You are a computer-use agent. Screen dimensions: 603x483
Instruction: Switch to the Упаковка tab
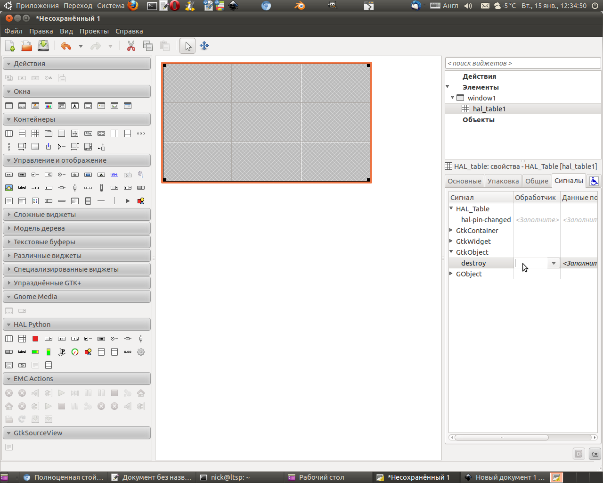[x=503, y=181]
